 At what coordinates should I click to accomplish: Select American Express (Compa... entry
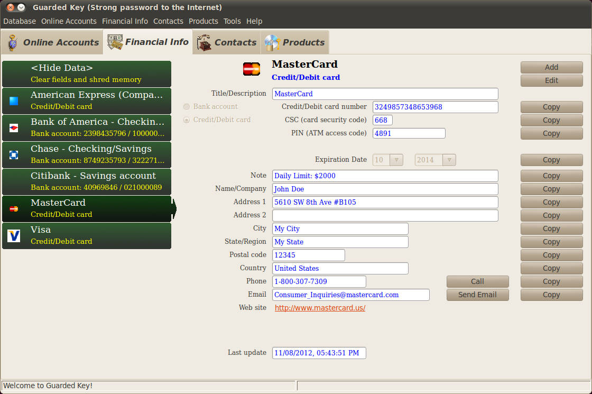87,101
